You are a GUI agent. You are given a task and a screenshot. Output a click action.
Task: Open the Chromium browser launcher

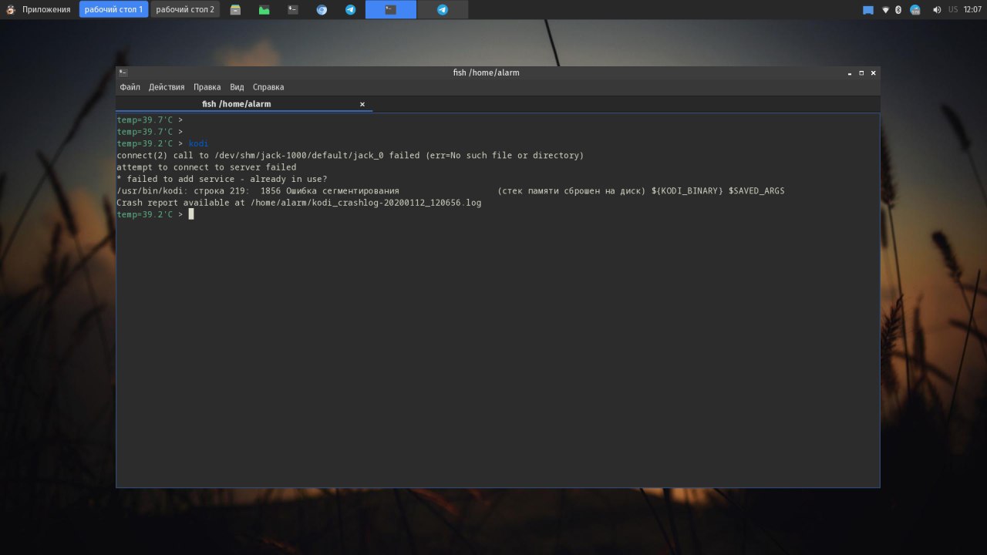[322, 10]
